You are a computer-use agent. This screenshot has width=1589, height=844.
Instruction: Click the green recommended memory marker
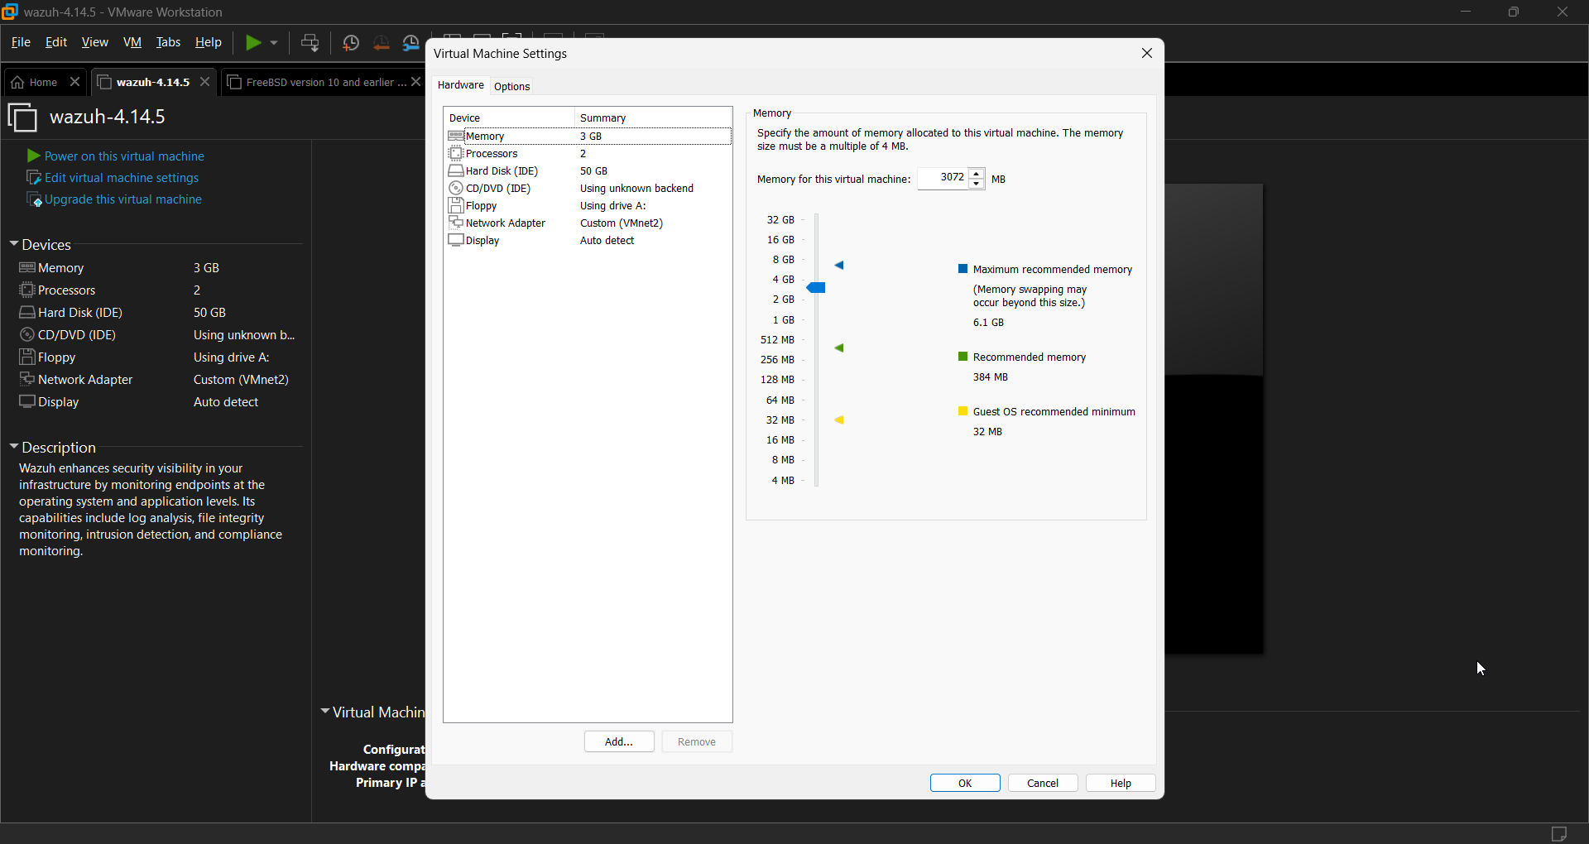pos(839,348)
